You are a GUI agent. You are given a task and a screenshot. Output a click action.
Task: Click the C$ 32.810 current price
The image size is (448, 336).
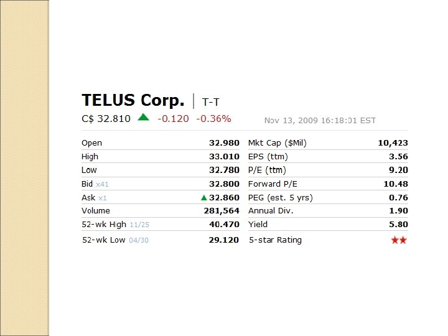pyautogui.click(x=106, y=118)
